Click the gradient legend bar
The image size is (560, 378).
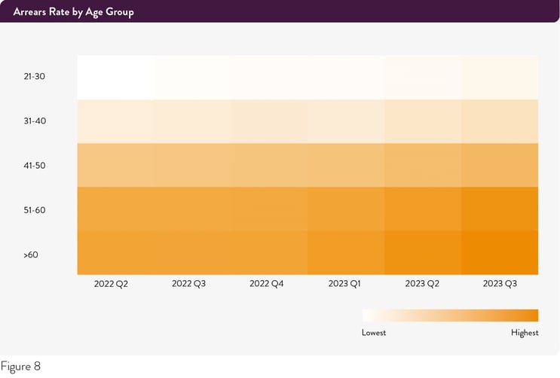[x=451, y=316]
